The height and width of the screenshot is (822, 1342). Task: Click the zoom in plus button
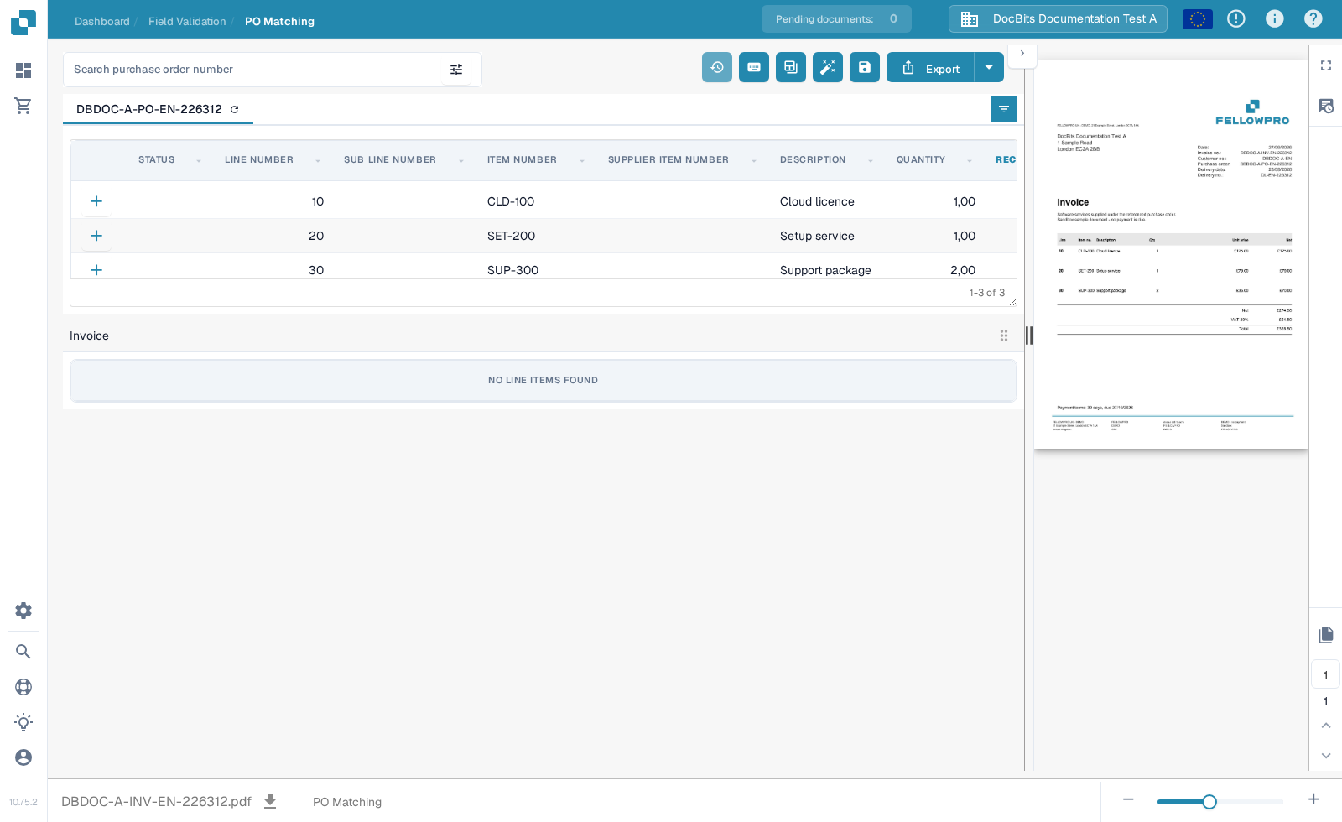click(1313, 799)
